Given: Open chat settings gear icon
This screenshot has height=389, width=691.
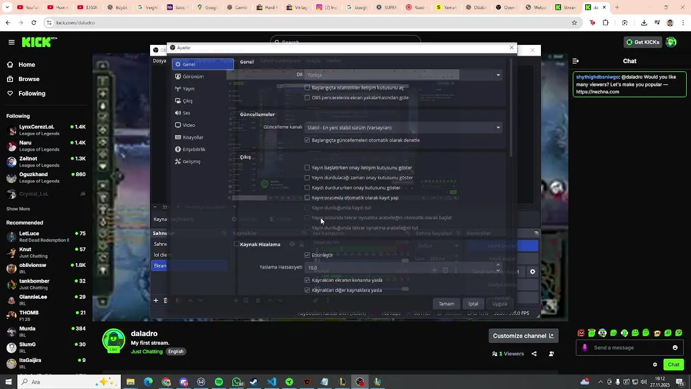Looking at the screenshot, I should click(x=655, y=365).
